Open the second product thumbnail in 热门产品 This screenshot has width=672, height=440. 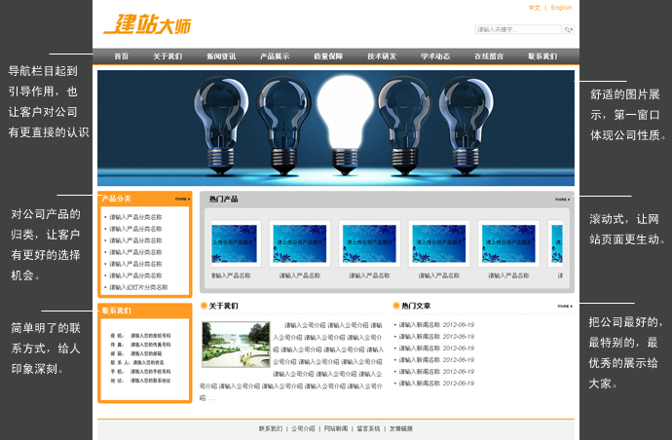tap(300, 243)
